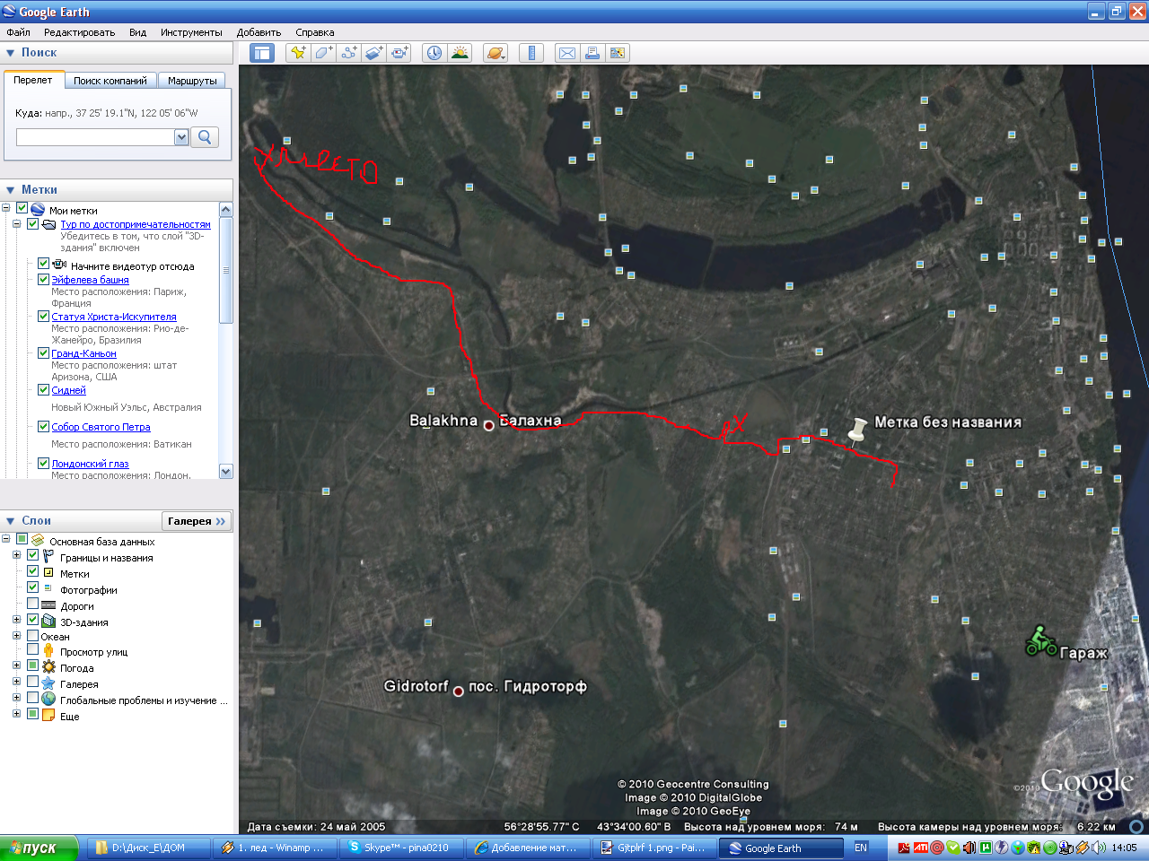Record a tour with the camera icon

(399, 53)
